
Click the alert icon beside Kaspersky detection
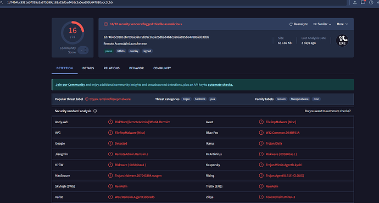261,165
